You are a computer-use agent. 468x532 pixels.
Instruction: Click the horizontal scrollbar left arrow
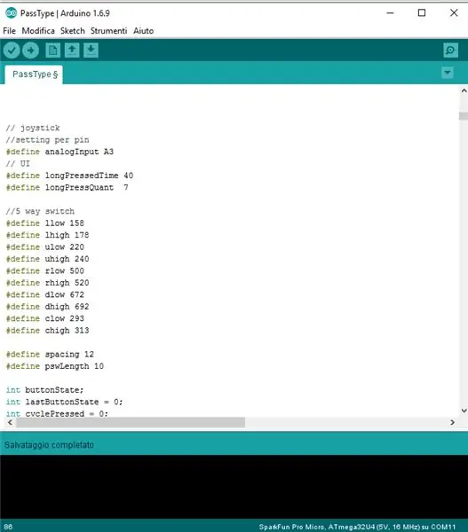click(10, 422)
